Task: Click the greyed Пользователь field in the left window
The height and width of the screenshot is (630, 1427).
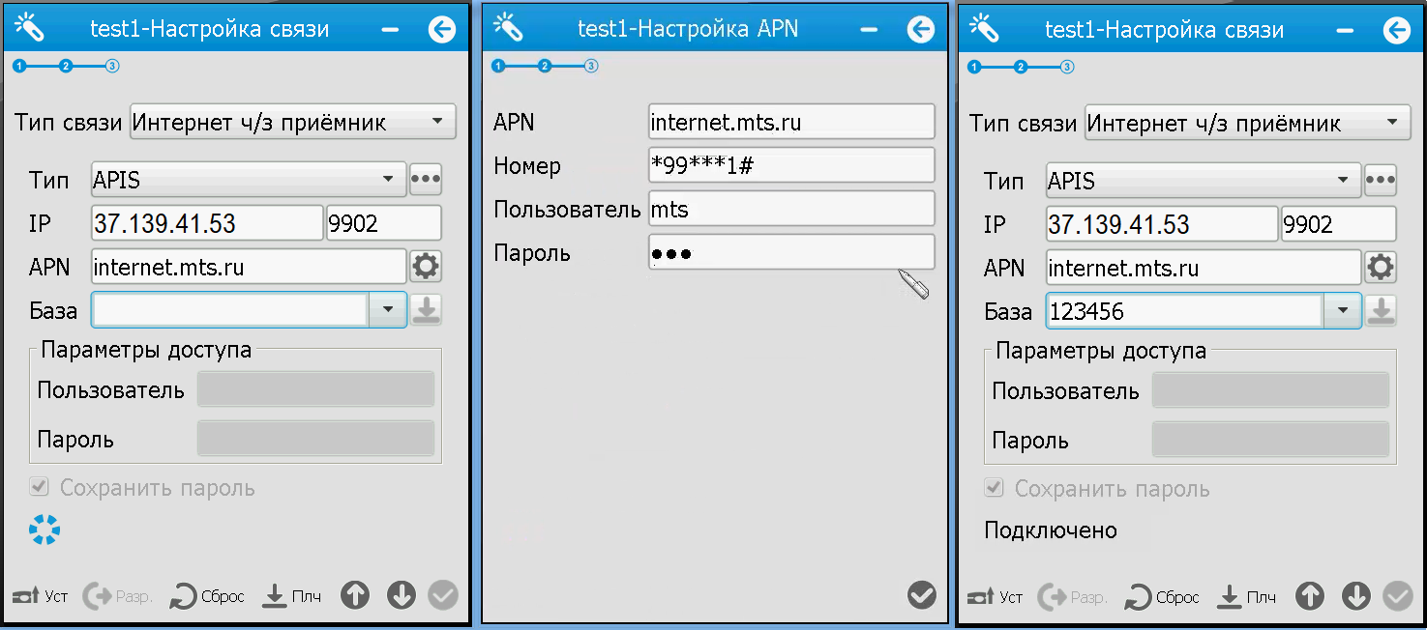Action: [x=315, y=389]
